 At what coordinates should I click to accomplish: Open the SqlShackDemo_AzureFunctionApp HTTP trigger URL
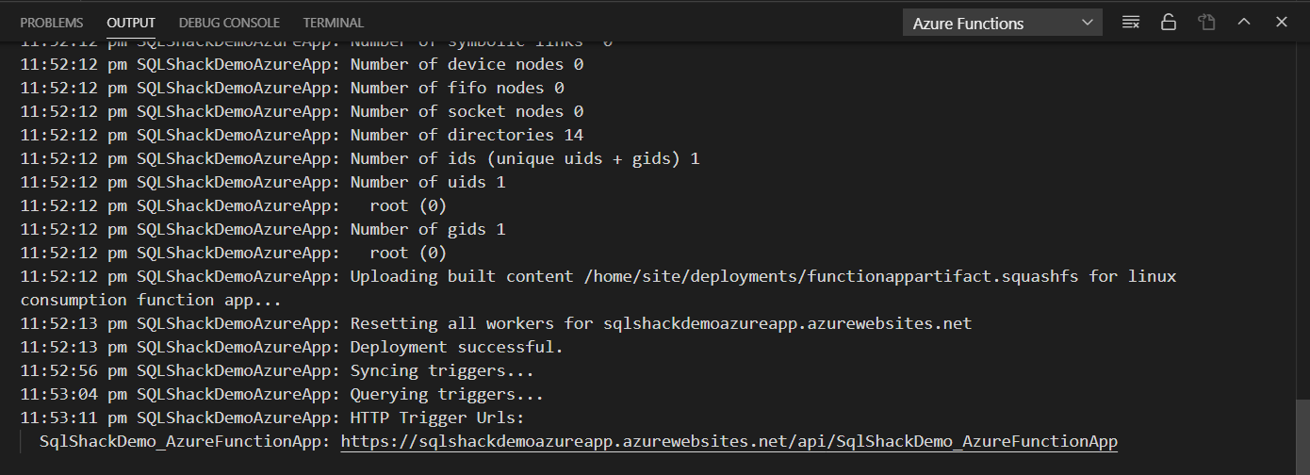[729, 441]
